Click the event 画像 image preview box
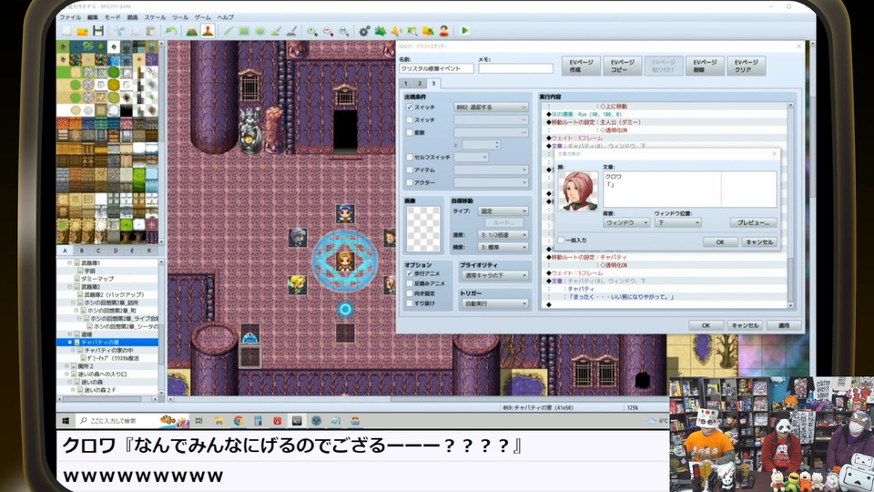 pyautogui.click(x=423, y=230)
